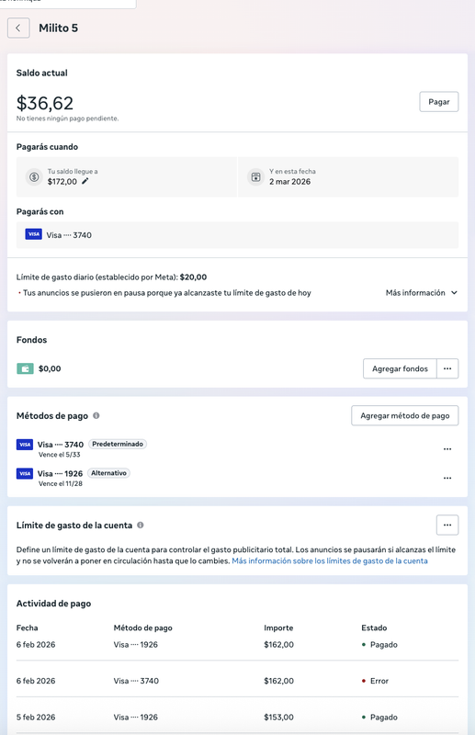Click Agregar fondos button
Image resolution: width=475 pixels, height=735 pixels.
[400, 369]
